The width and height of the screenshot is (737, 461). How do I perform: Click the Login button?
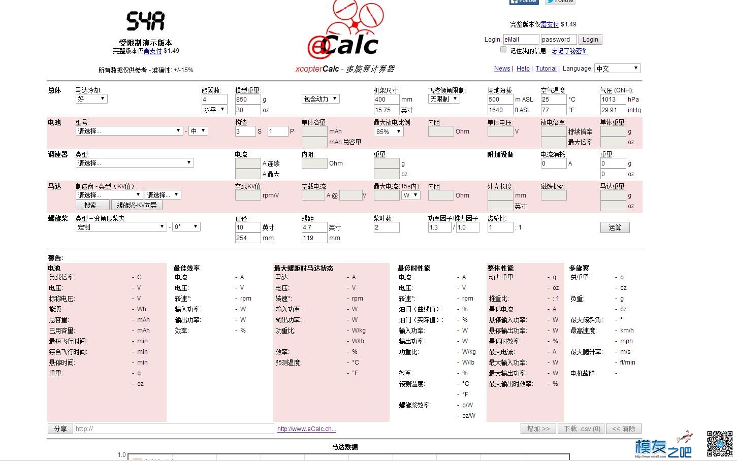pos(590,40)
